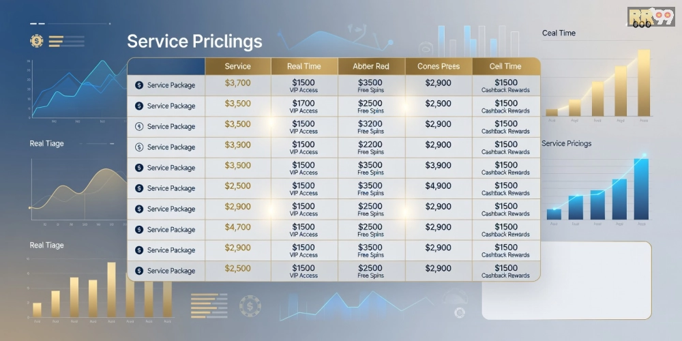
Task: Click the gold casino chip icon
Action: pos(37,41)
